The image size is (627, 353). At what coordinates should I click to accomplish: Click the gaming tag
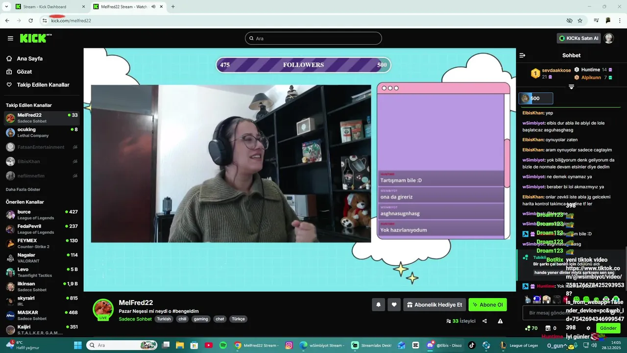201,319
